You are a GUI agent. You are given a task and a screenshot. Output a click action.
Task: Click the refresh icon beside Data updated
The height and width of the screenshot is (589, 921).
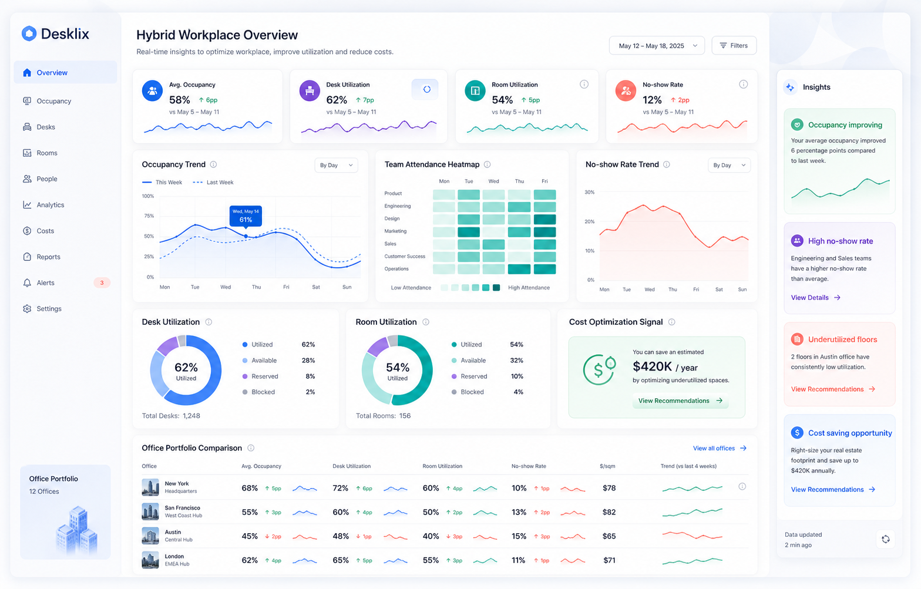pos(885,539)
